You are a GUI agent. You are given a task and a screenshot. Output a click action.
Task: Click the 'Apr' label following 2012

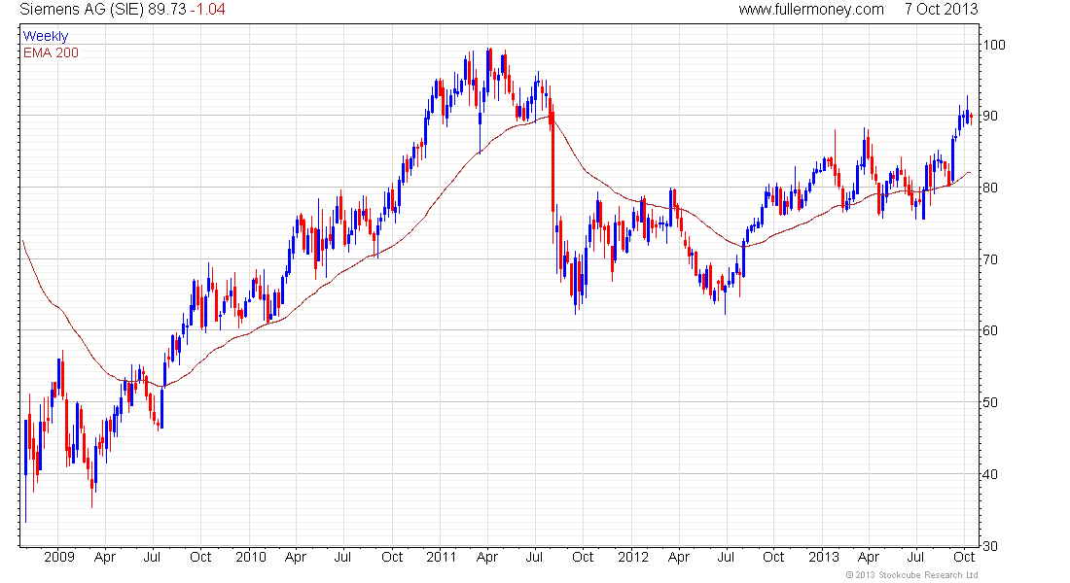(678, 557)
